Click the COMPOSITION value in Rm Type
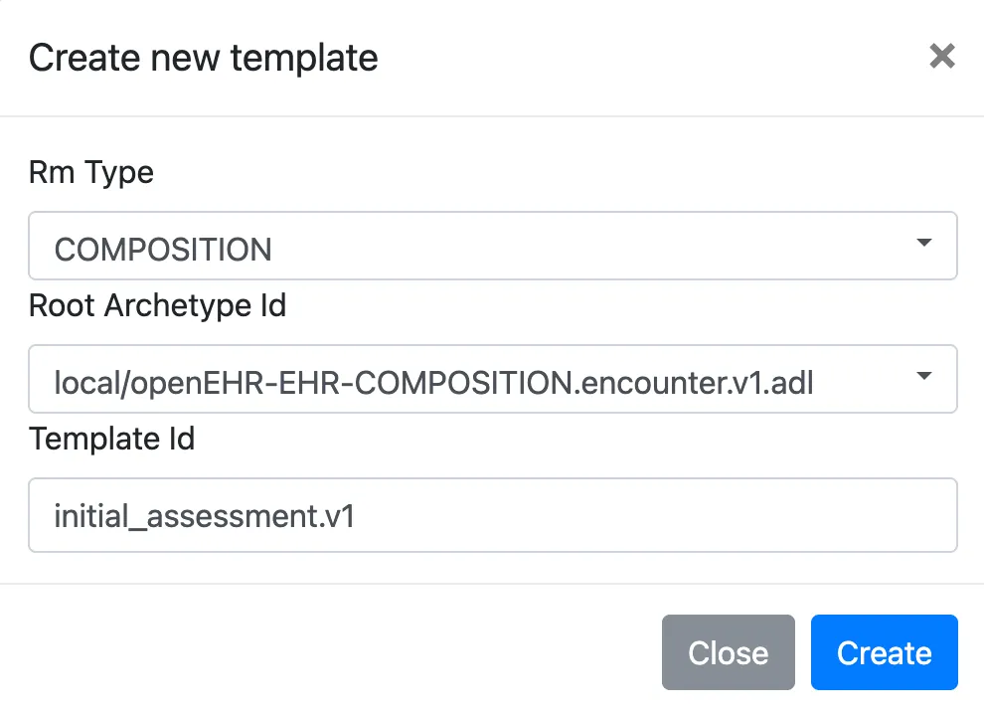 164,248
